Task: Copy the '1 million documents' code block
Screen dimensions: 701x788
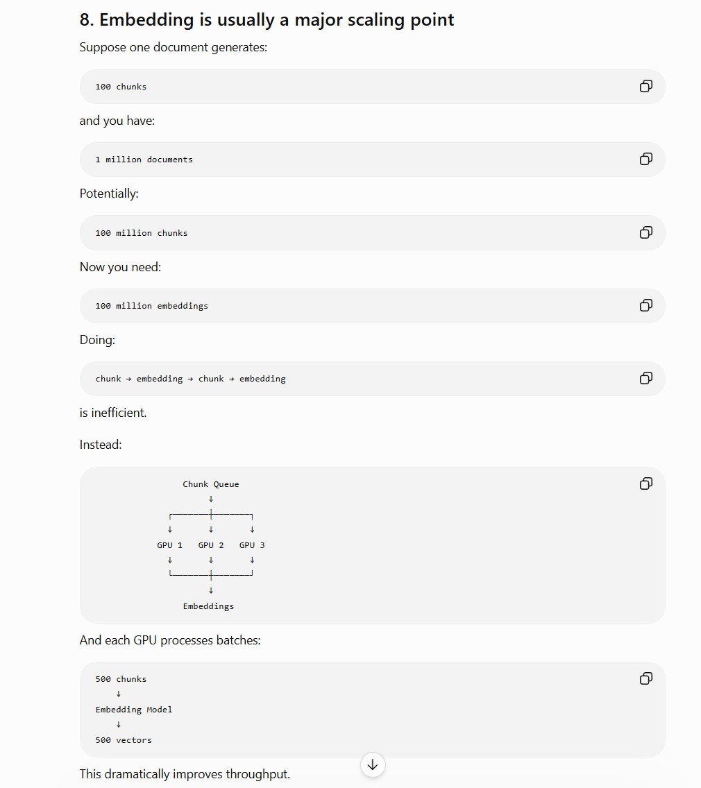Action: coord(645,159)
